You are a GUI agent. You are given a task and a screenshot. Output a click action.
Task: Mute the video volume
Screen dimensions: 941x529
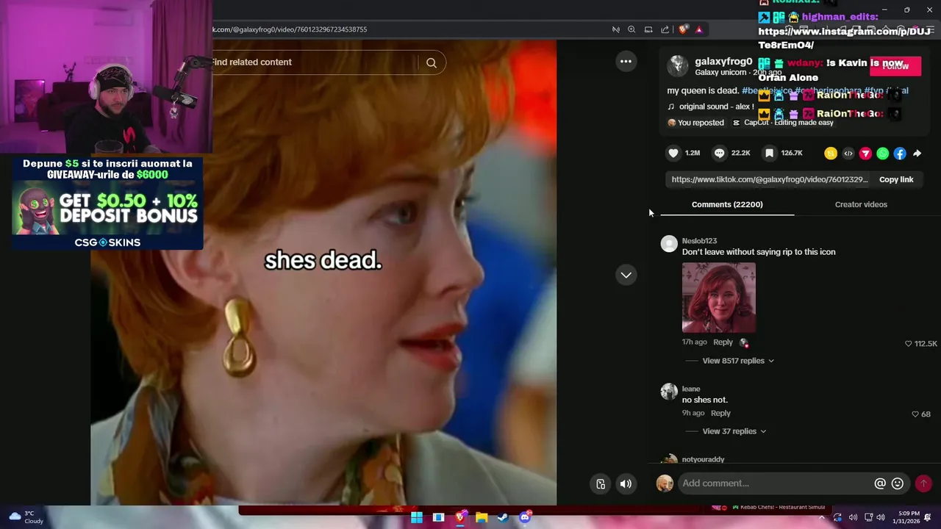pos(626,483)
